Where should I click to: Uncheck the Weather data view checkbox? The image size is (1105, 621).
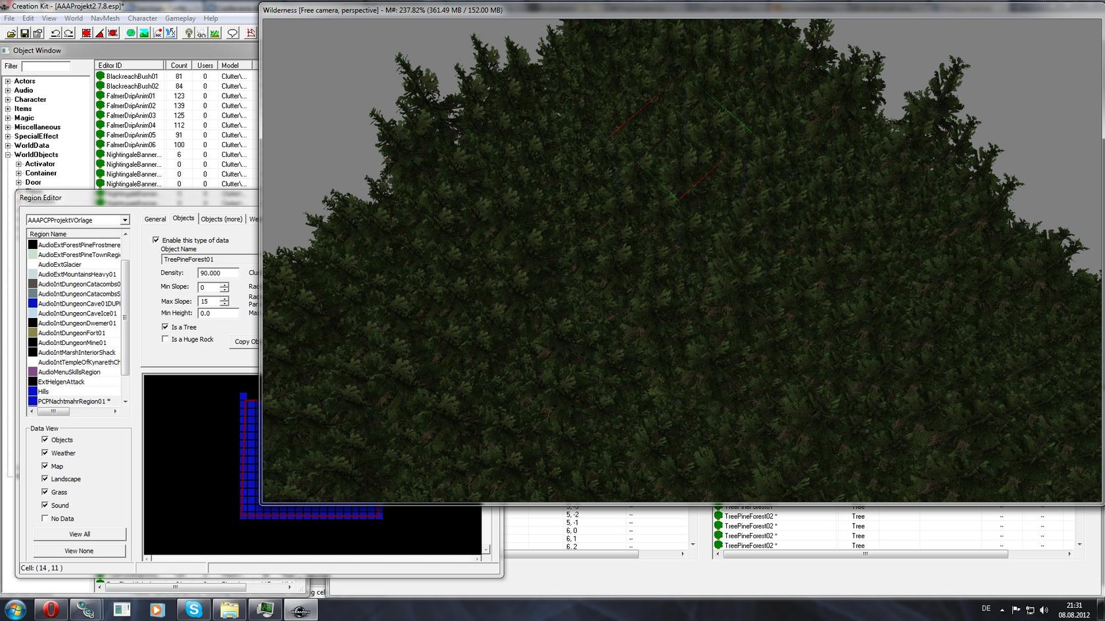[x=45, y=453]
